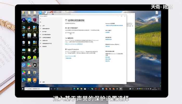The width and height of the screenshot is (182, 104).
Task: Click the 管理提供程序 link
Action: (108, 40)
